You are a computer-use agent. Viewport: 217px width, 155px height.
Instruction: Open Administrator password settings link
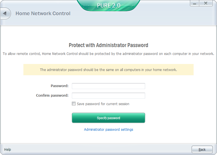[x=108, y=130]
